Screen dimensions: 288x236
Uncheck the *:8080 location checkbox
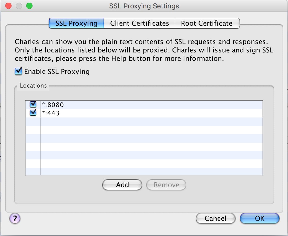tap(33, 104)
